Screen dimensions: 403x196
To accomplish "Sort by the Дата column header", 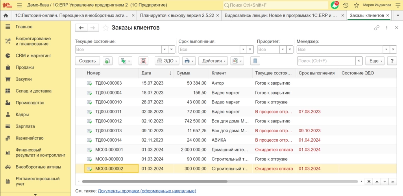I will point(156,73).
